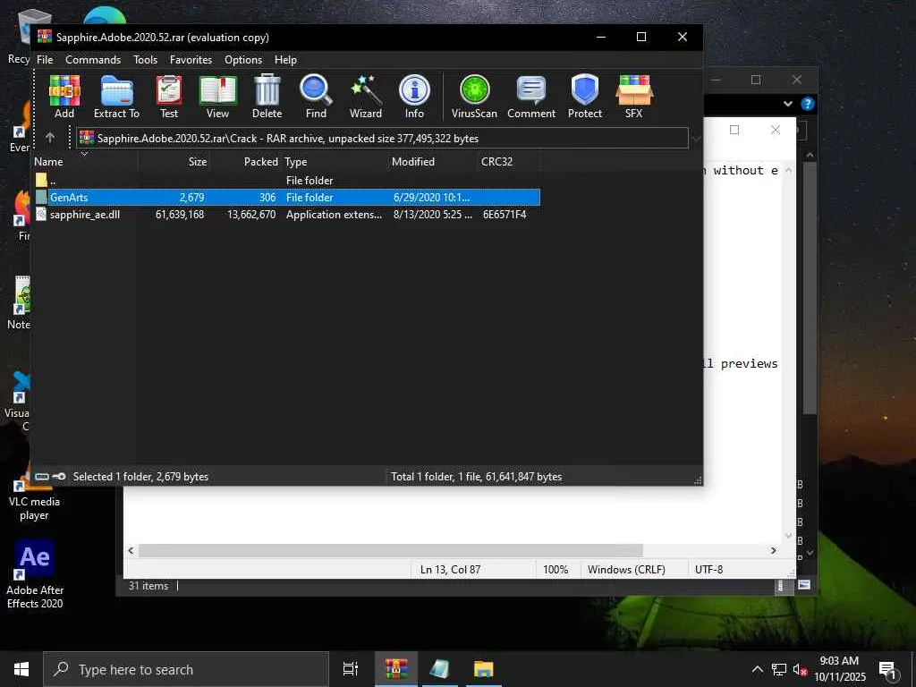Switch Explorer to large icons view button
The width and height of the screenshot is (916, 687).
[804, 585]
